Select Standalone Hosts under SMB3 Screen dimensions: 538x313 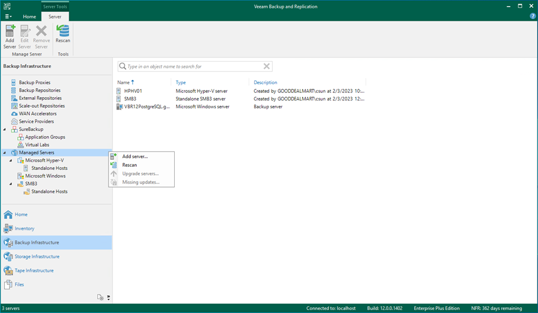click(x=49, y=192)
